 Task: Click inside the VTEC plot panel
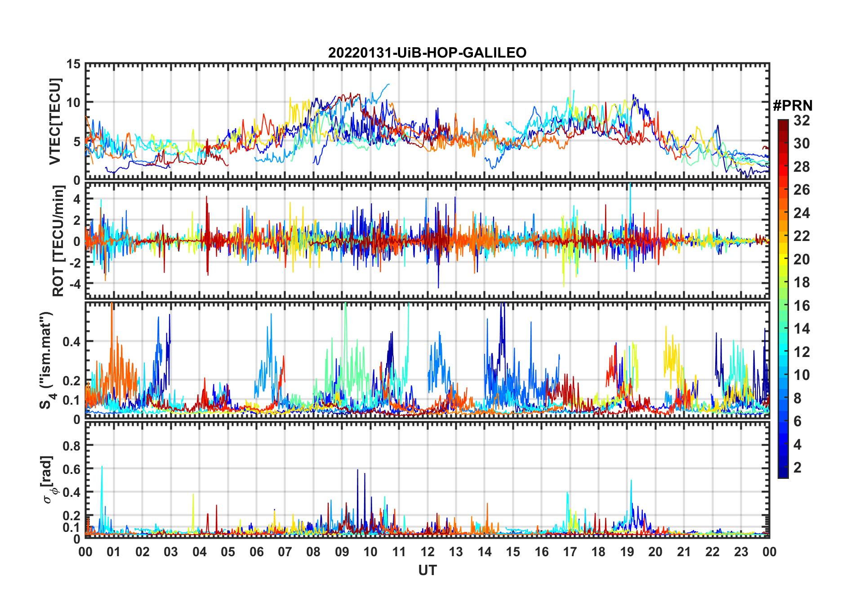point(427,121)
